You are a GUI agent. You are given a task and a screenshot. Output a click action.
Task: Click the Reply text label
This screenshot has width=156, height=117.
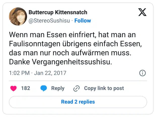(x=58, y=88)
